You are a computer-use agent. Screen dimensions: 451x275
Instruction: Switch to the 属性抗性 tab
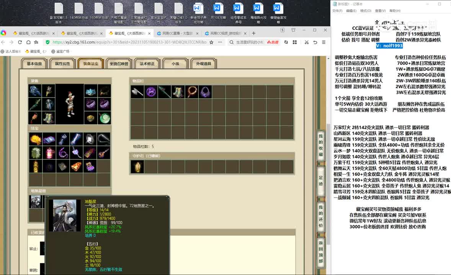pyautogui.click(x=62, y=64)
